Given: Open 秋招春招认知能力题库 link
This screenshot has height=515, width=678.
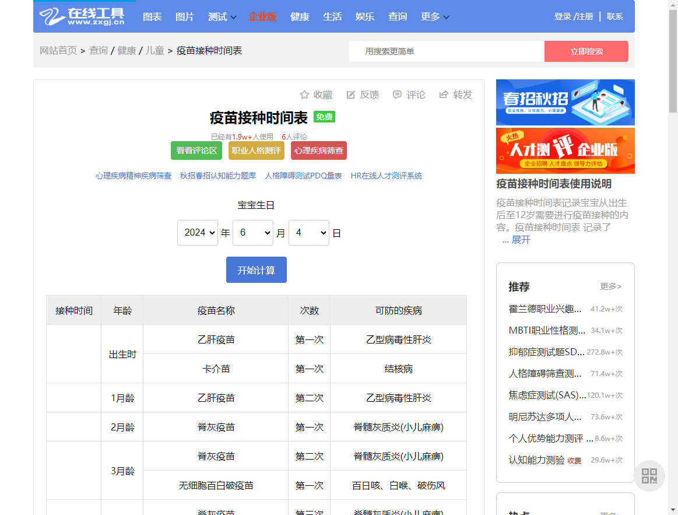Looking at the screenshot, I should [218, 176].
